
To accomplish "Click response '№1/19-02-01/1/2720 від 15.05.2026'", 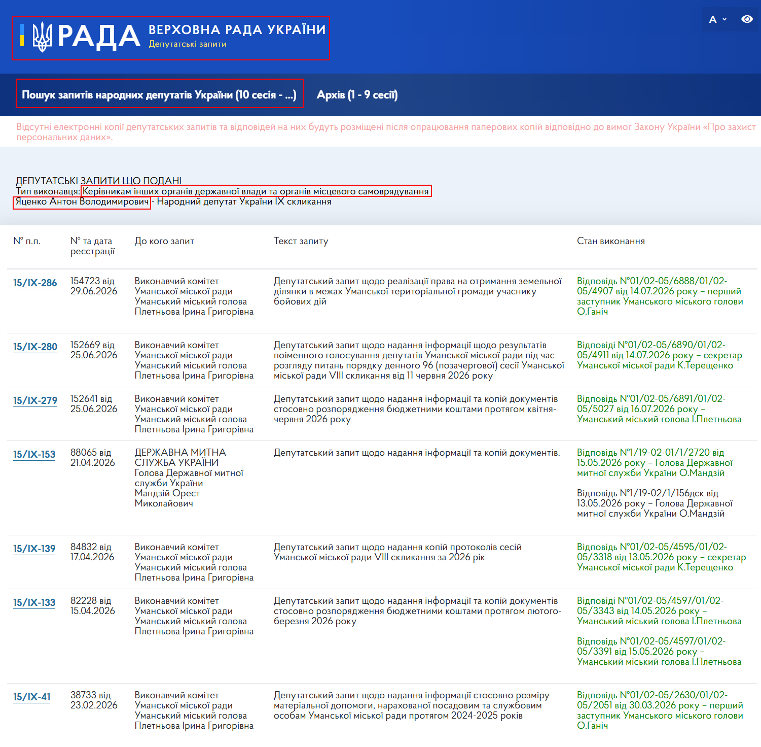I will point(655,463).
